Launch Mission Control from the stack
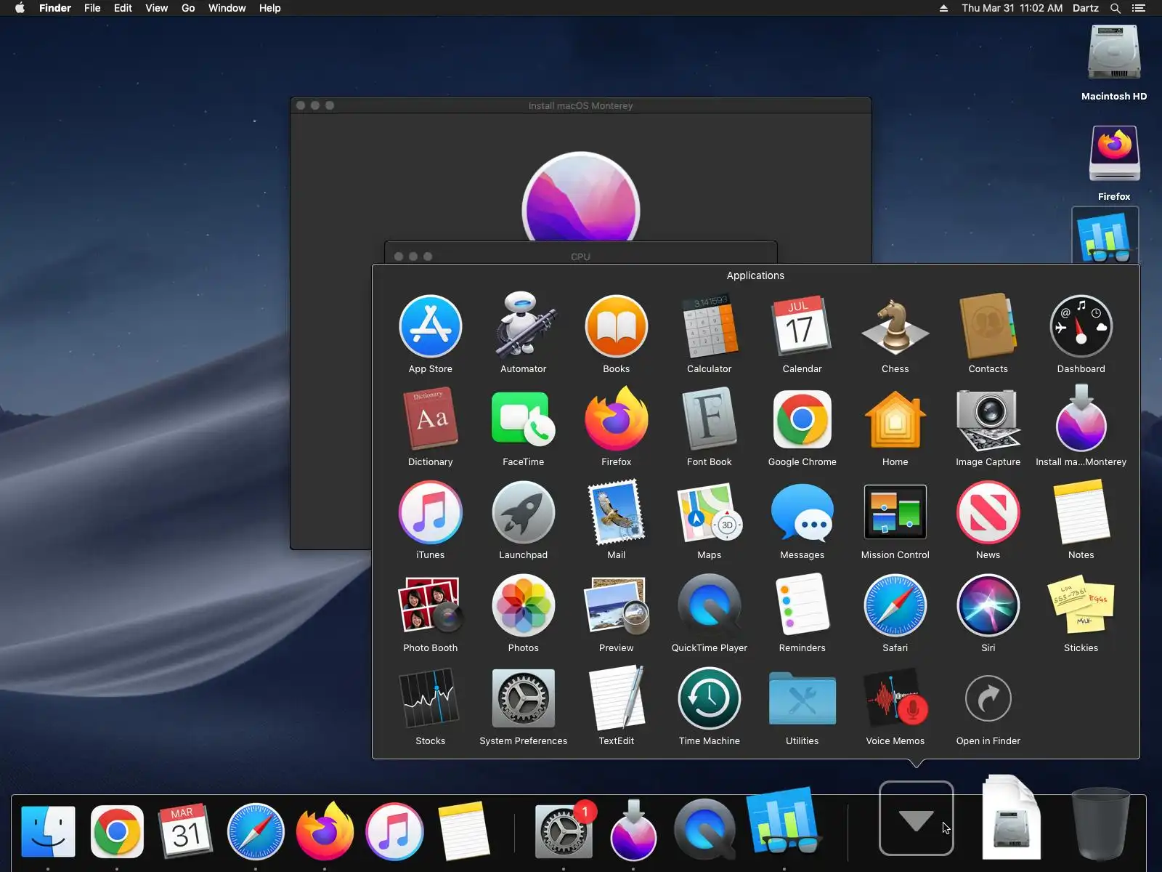This screenshot has height=872, width=1162. [895, 512]
